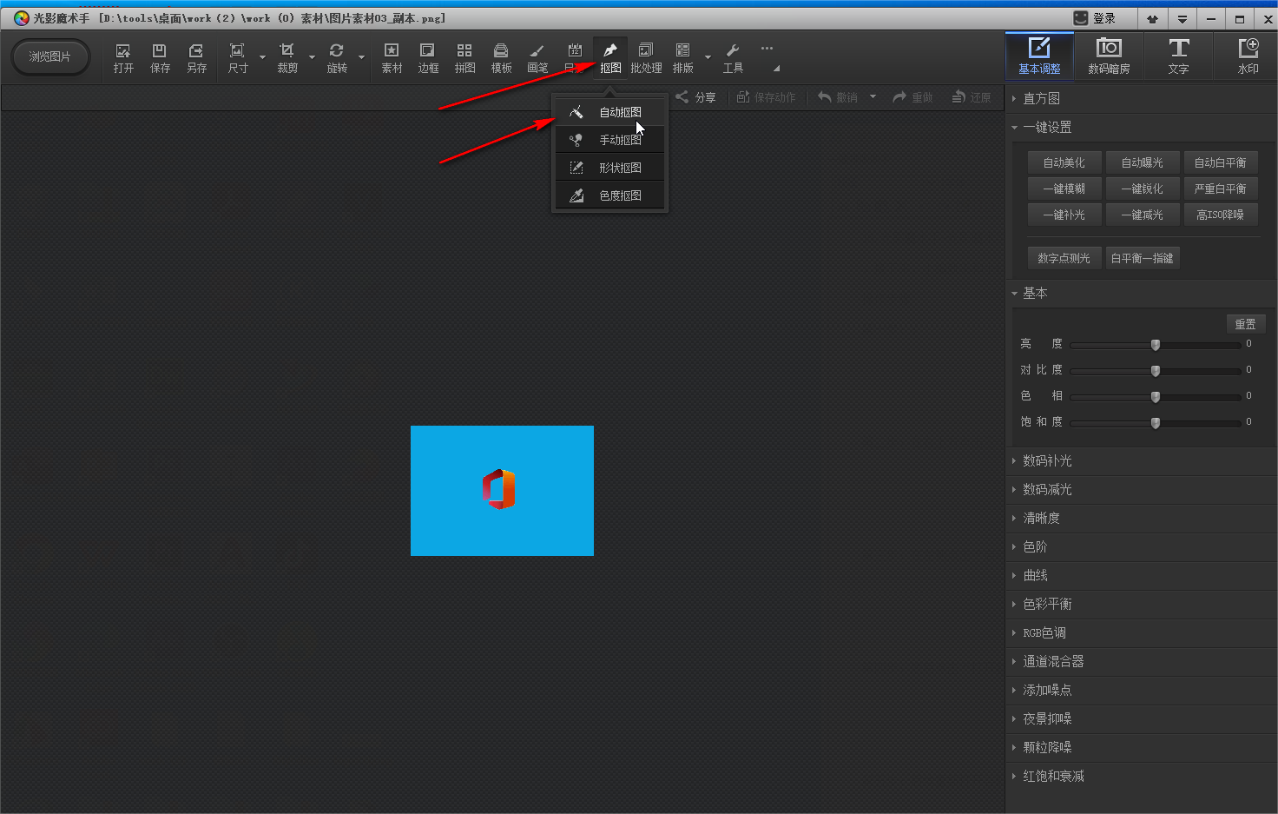The height and width of the screenshot is (814, 1278).
Task: Switch to the 水印 watermark tab
Action: click(x=1248, y=56)
